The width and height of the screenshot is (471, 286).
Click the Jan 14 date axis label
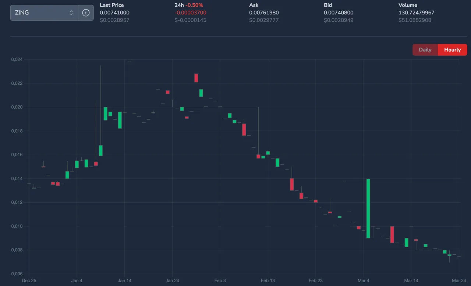point(124,280)
